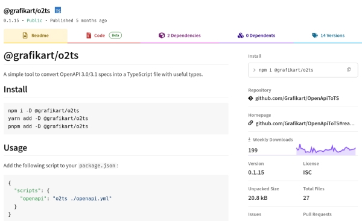The width and height of the screenshot is (362, 221).
Task: Click the "scripts" key in code block
Action: [27, 190]
